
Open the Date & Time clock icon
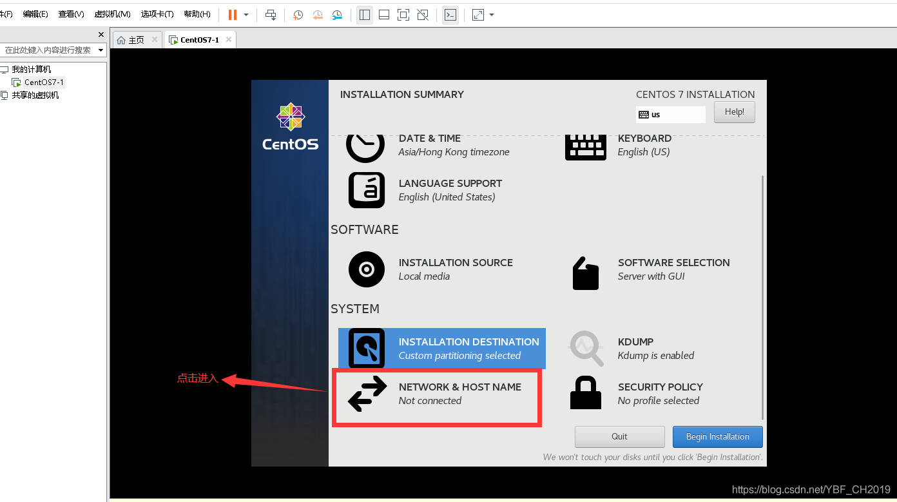coord(365,148)
